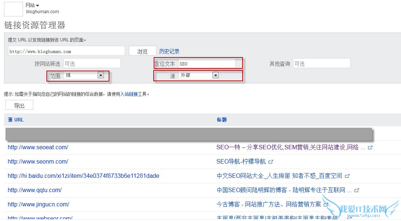Sort by the 源 URL column header
The height and width of the screenshot is (221, 401).
16,120
